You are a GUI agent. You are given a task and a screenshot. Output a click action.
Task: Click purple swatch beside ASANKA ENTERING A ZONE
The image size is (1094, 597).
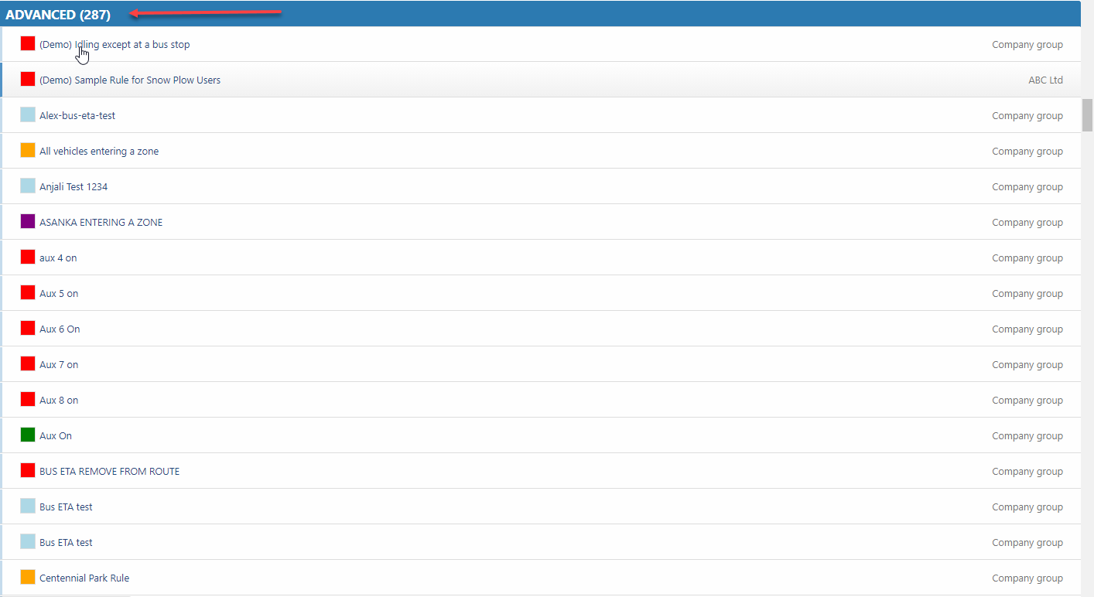(x=28, y=221)
